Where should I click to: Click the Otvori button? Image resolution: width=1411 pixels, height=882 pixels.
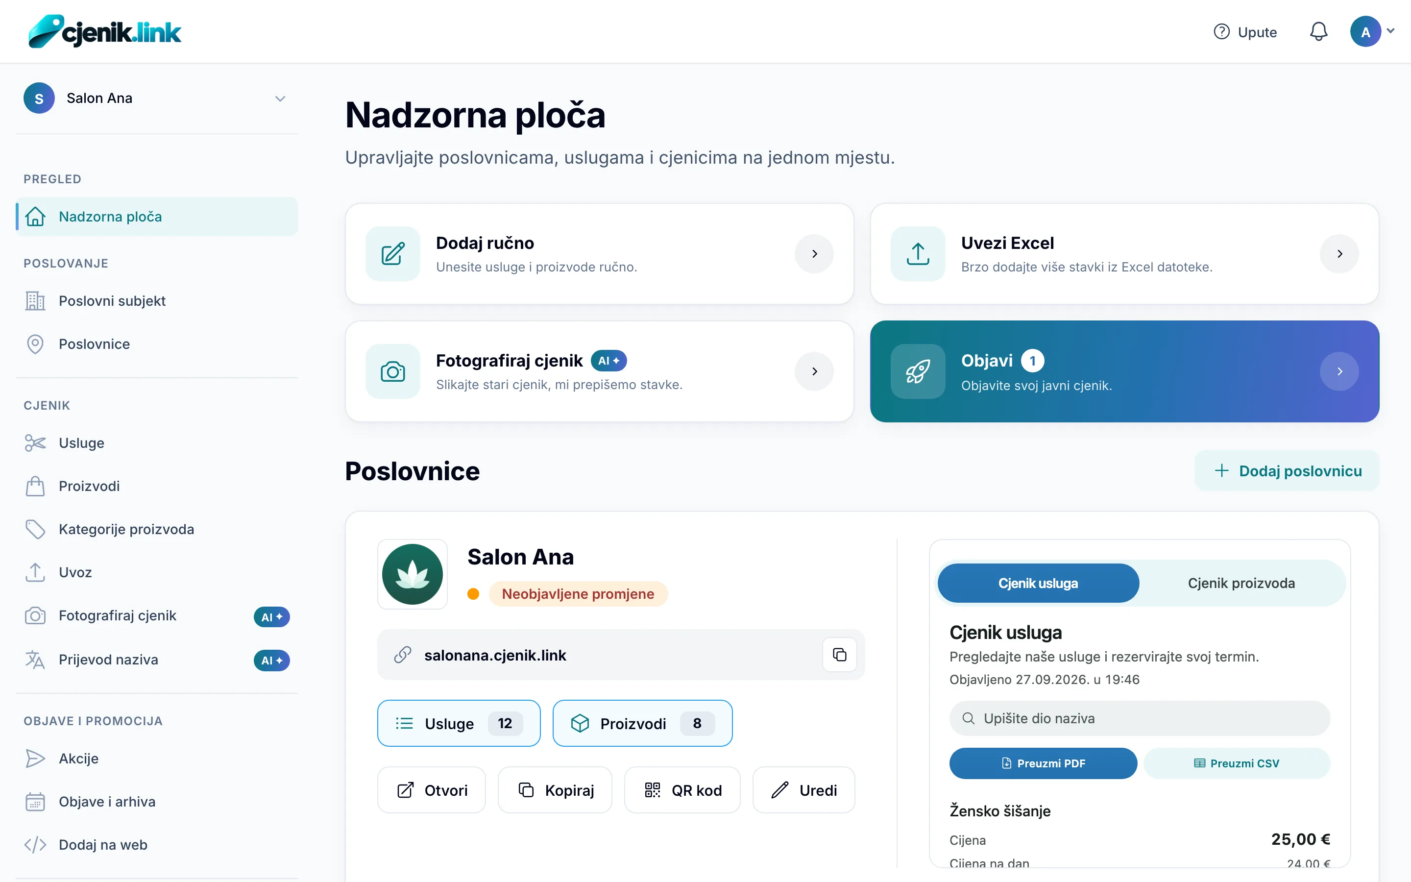(432, 790)
